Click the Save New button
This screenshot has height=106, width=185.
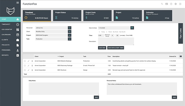pos(102,48)
